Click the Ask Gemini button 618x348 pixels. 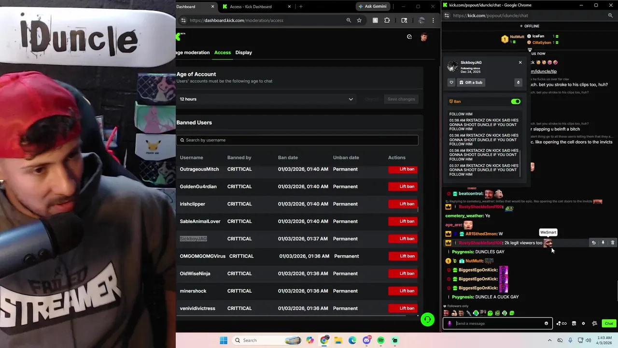coord(374,6)
